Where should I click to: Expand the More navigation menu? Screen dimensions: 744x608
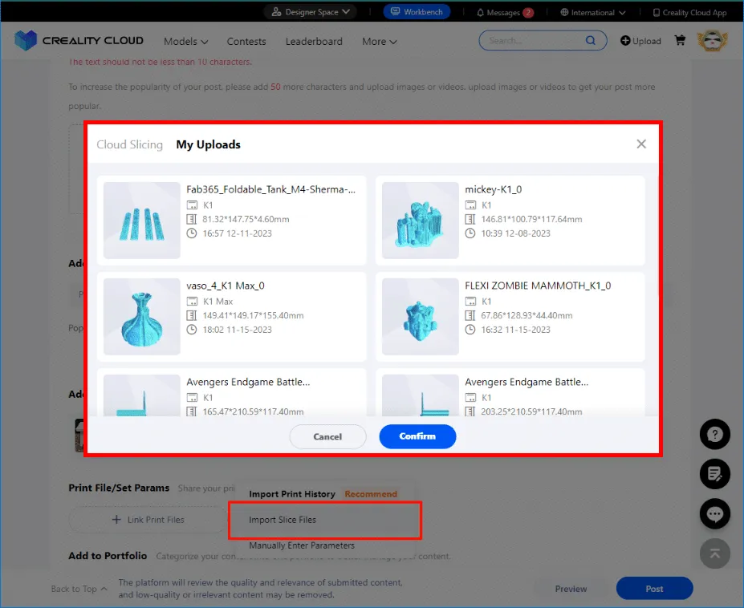click(x=379, y=42)
